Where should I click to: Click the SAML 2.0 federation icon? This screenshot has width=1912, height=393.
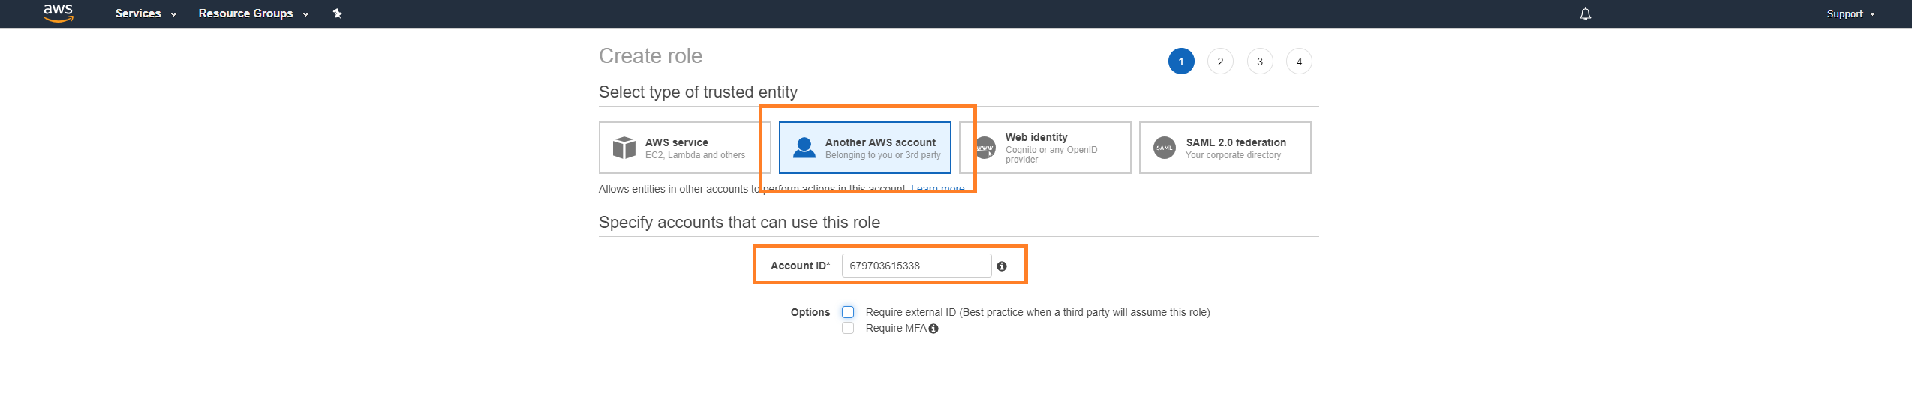pos(1164,148)
